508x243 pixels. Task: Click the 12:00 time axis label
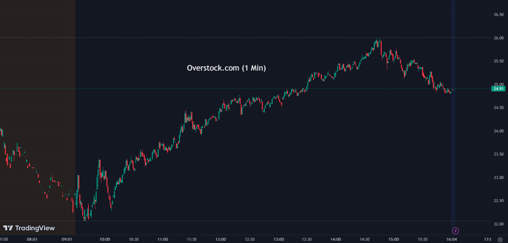[221, 239]
